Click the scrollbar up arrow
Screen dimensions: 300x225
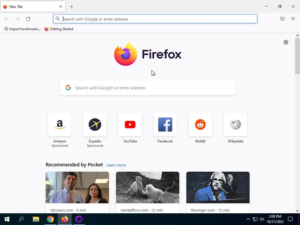(297, 35)
